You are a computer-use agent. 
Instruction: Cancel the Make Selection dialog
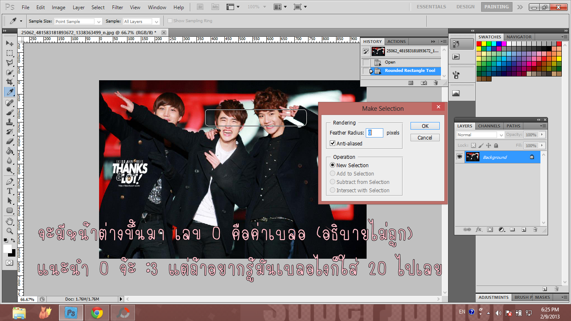pyautogui.click(x=425, y=138)
